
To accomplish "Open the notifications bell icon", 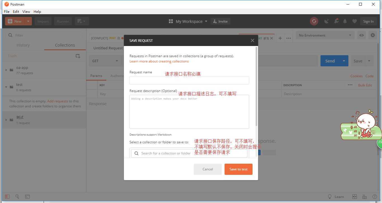I will tap(345, 21).
